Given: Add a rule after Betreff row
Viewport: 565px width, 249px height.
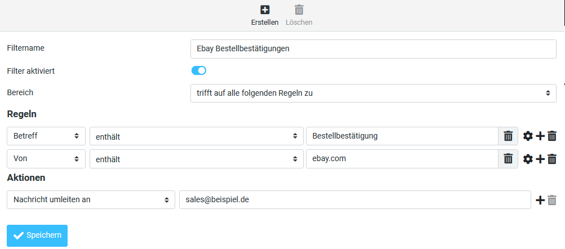Looking at the screenshot, I should pyautogui.click(x=540, y=136).
